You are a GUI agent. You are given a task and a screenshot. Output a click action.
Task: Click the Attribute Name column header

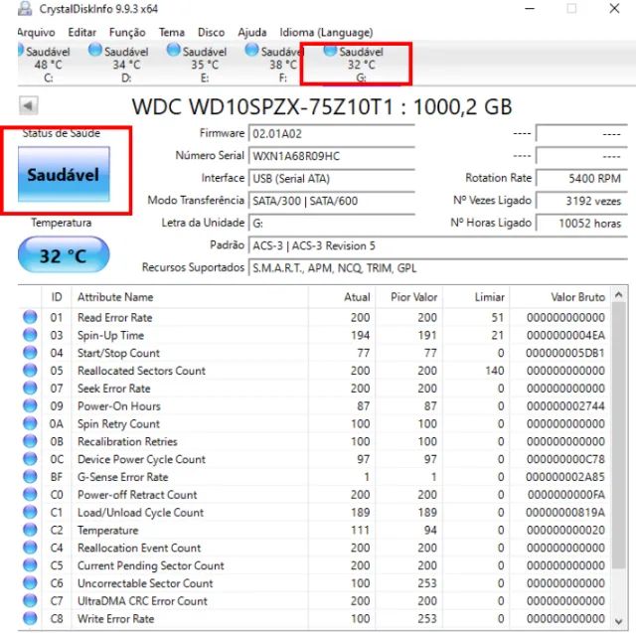[x=190, y=296]
